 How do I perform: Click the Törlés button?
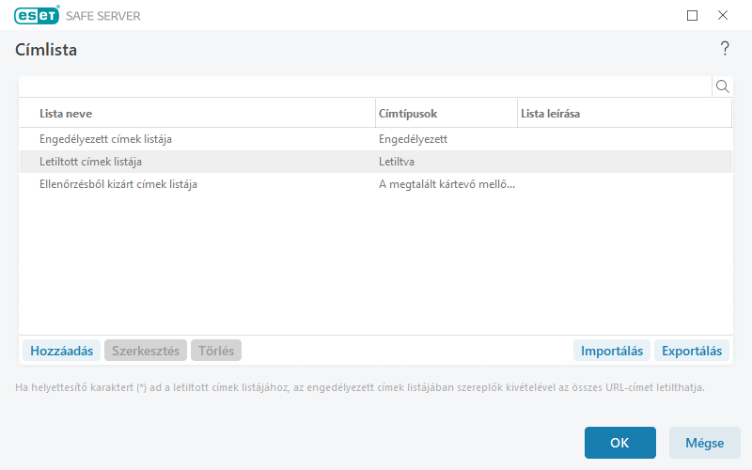point(216,351)
